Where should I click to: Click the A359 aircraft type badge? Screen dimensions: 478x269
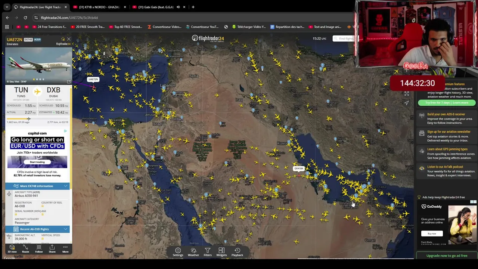point(38,39)
